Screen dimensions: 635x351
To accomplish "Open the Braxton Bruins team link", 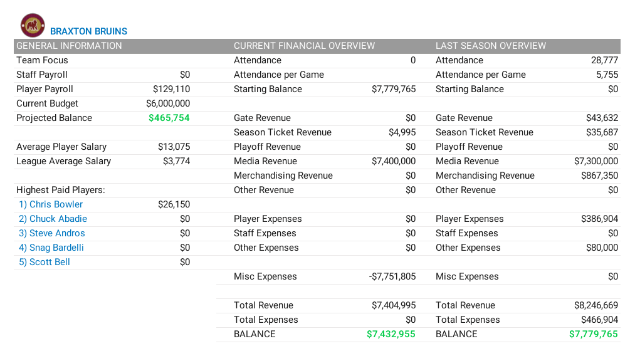I will click(x=88, y=31).
